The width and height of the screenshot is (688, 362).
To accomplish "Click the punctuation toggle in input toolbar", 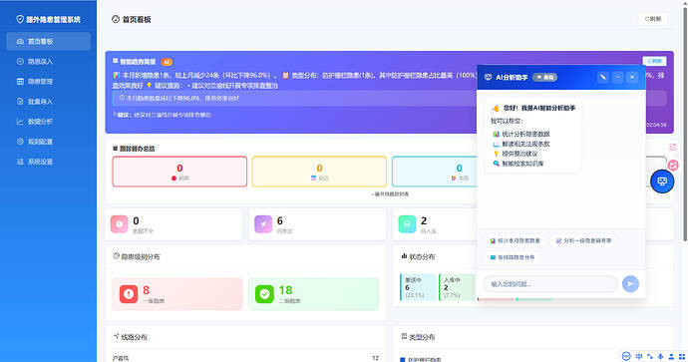I will coord(650,356).
